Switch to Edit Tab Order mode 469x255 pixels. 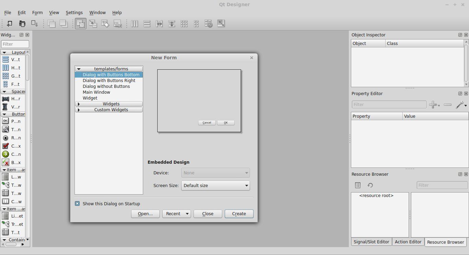(x=117, y=24)
